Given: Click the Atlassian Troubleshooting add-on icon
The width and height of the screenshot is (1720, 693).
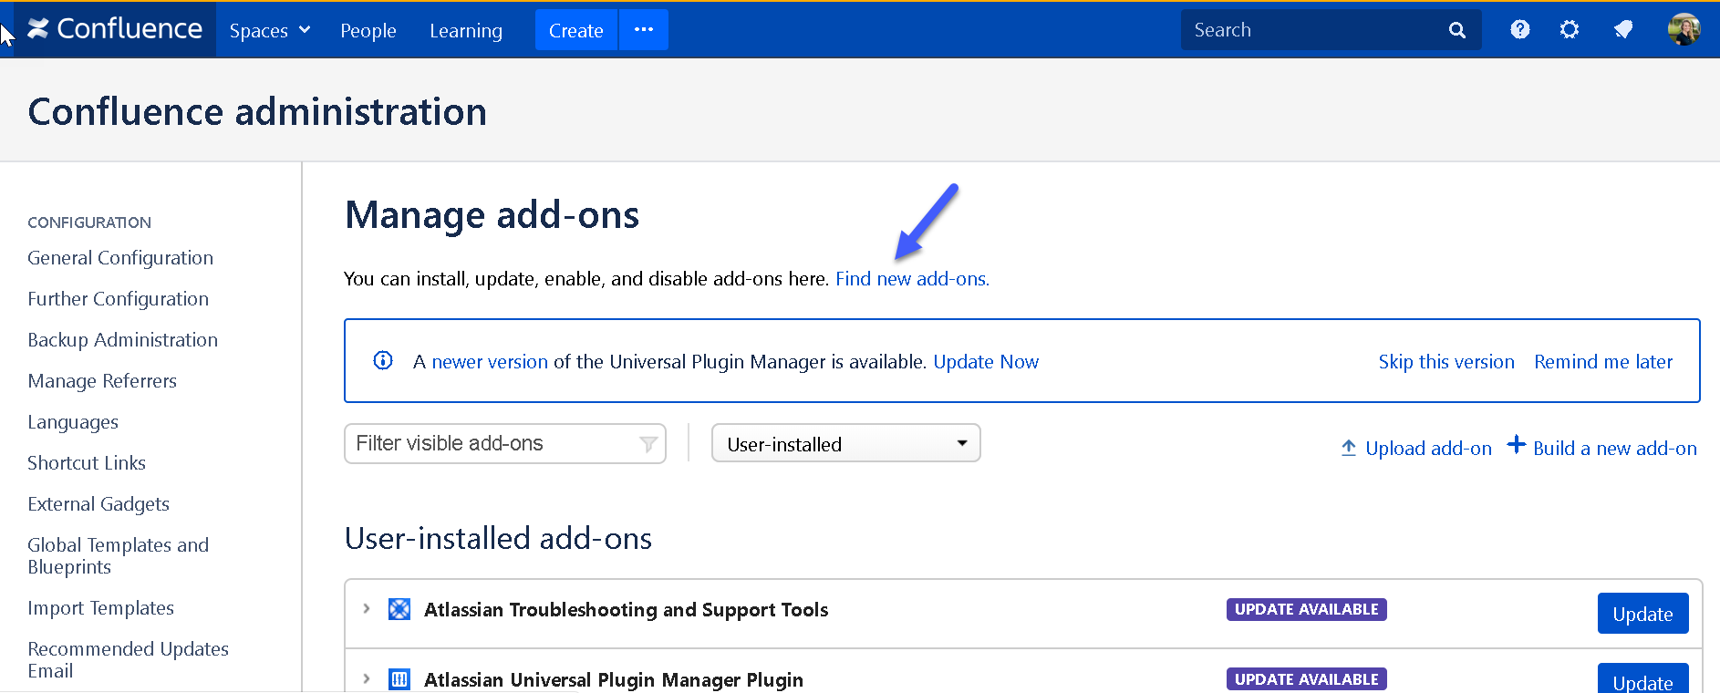Looking at the screenshot, I should (399, 609).
